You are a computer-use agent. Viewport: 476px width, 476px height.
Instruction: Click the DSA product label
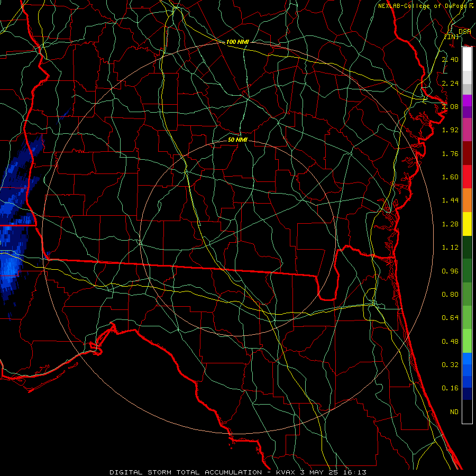(x=464, y=31)
